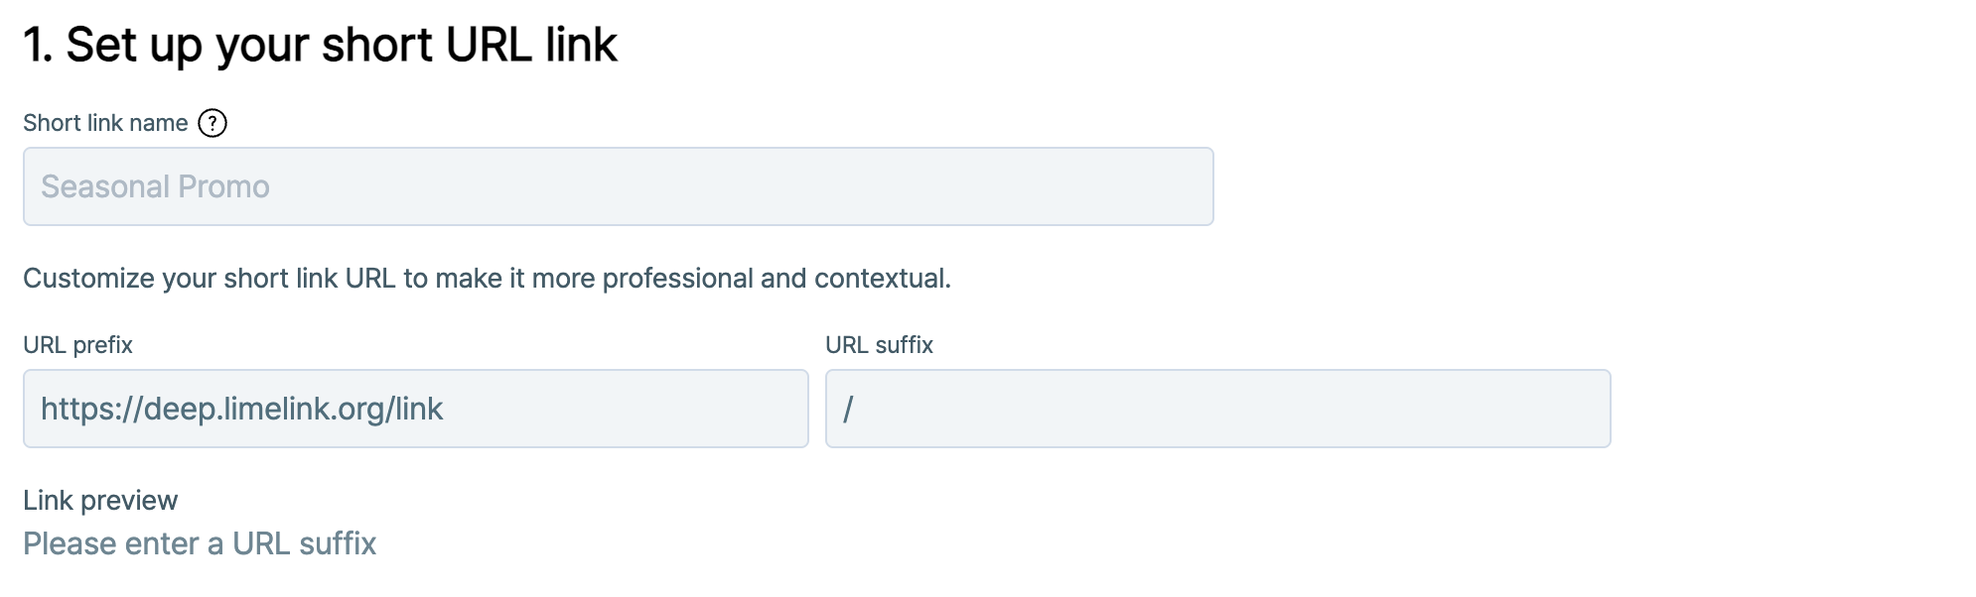Click inside the URL suffix field
Viewport: 1976px width, 597px height.
(x=1217, y=409)
